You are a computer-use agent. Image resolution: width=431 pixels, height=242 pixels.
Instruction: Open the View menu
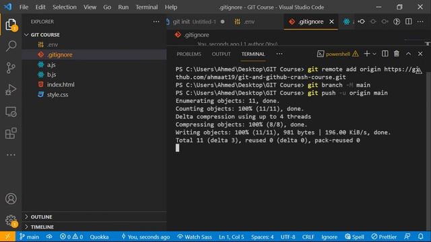tap(90, 7)
